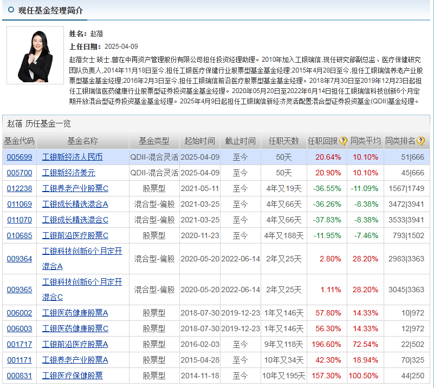Open fund code 012238
Screen dimensions: 434x388
click(x=20, y=188)
